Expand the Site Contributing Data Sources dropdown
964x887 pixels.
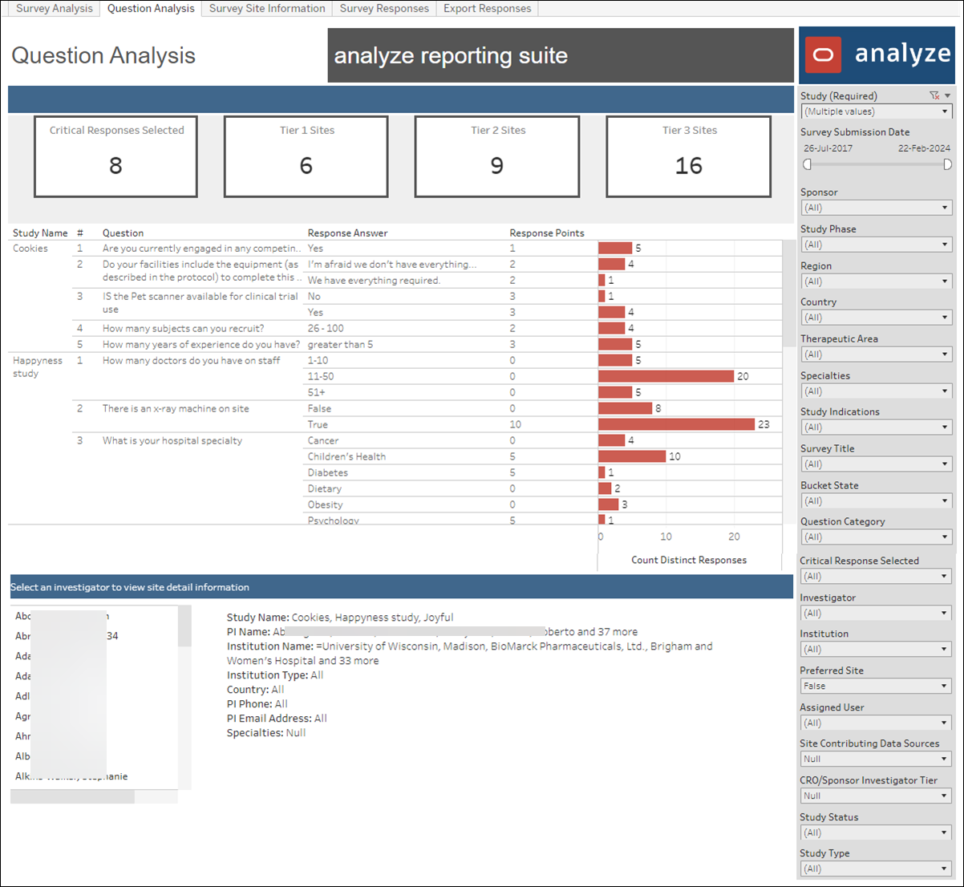coord(877,759)
